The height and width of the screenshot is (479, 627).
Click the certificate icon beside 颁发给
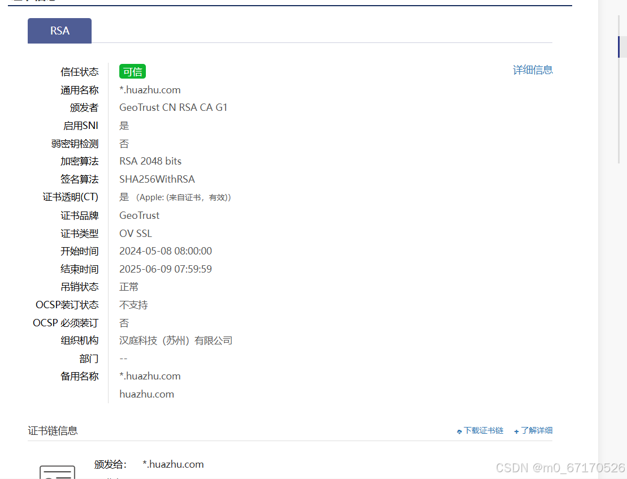[57, 472]
